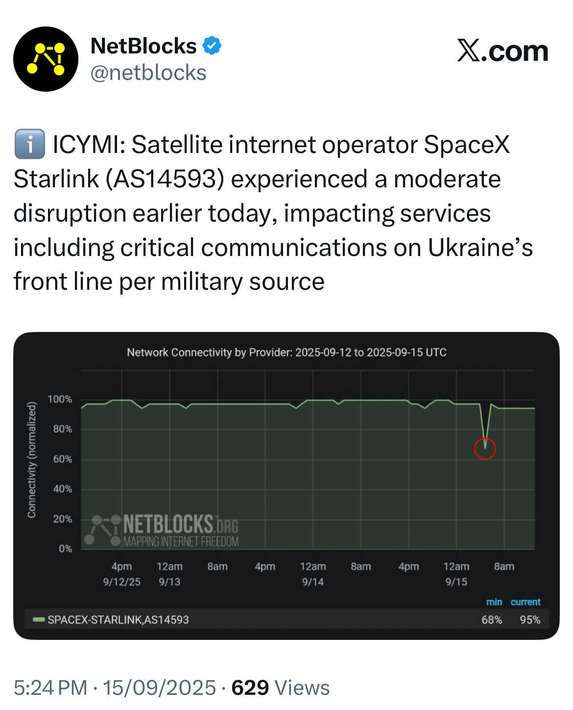Click the NetBlocks profile avatar

(x=46, y=59)
